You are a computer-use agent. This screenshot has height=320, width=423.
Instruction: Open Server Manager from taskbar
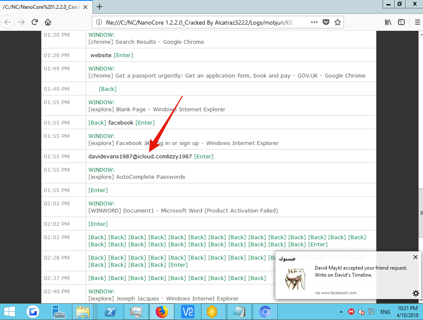tap(59, 312)
